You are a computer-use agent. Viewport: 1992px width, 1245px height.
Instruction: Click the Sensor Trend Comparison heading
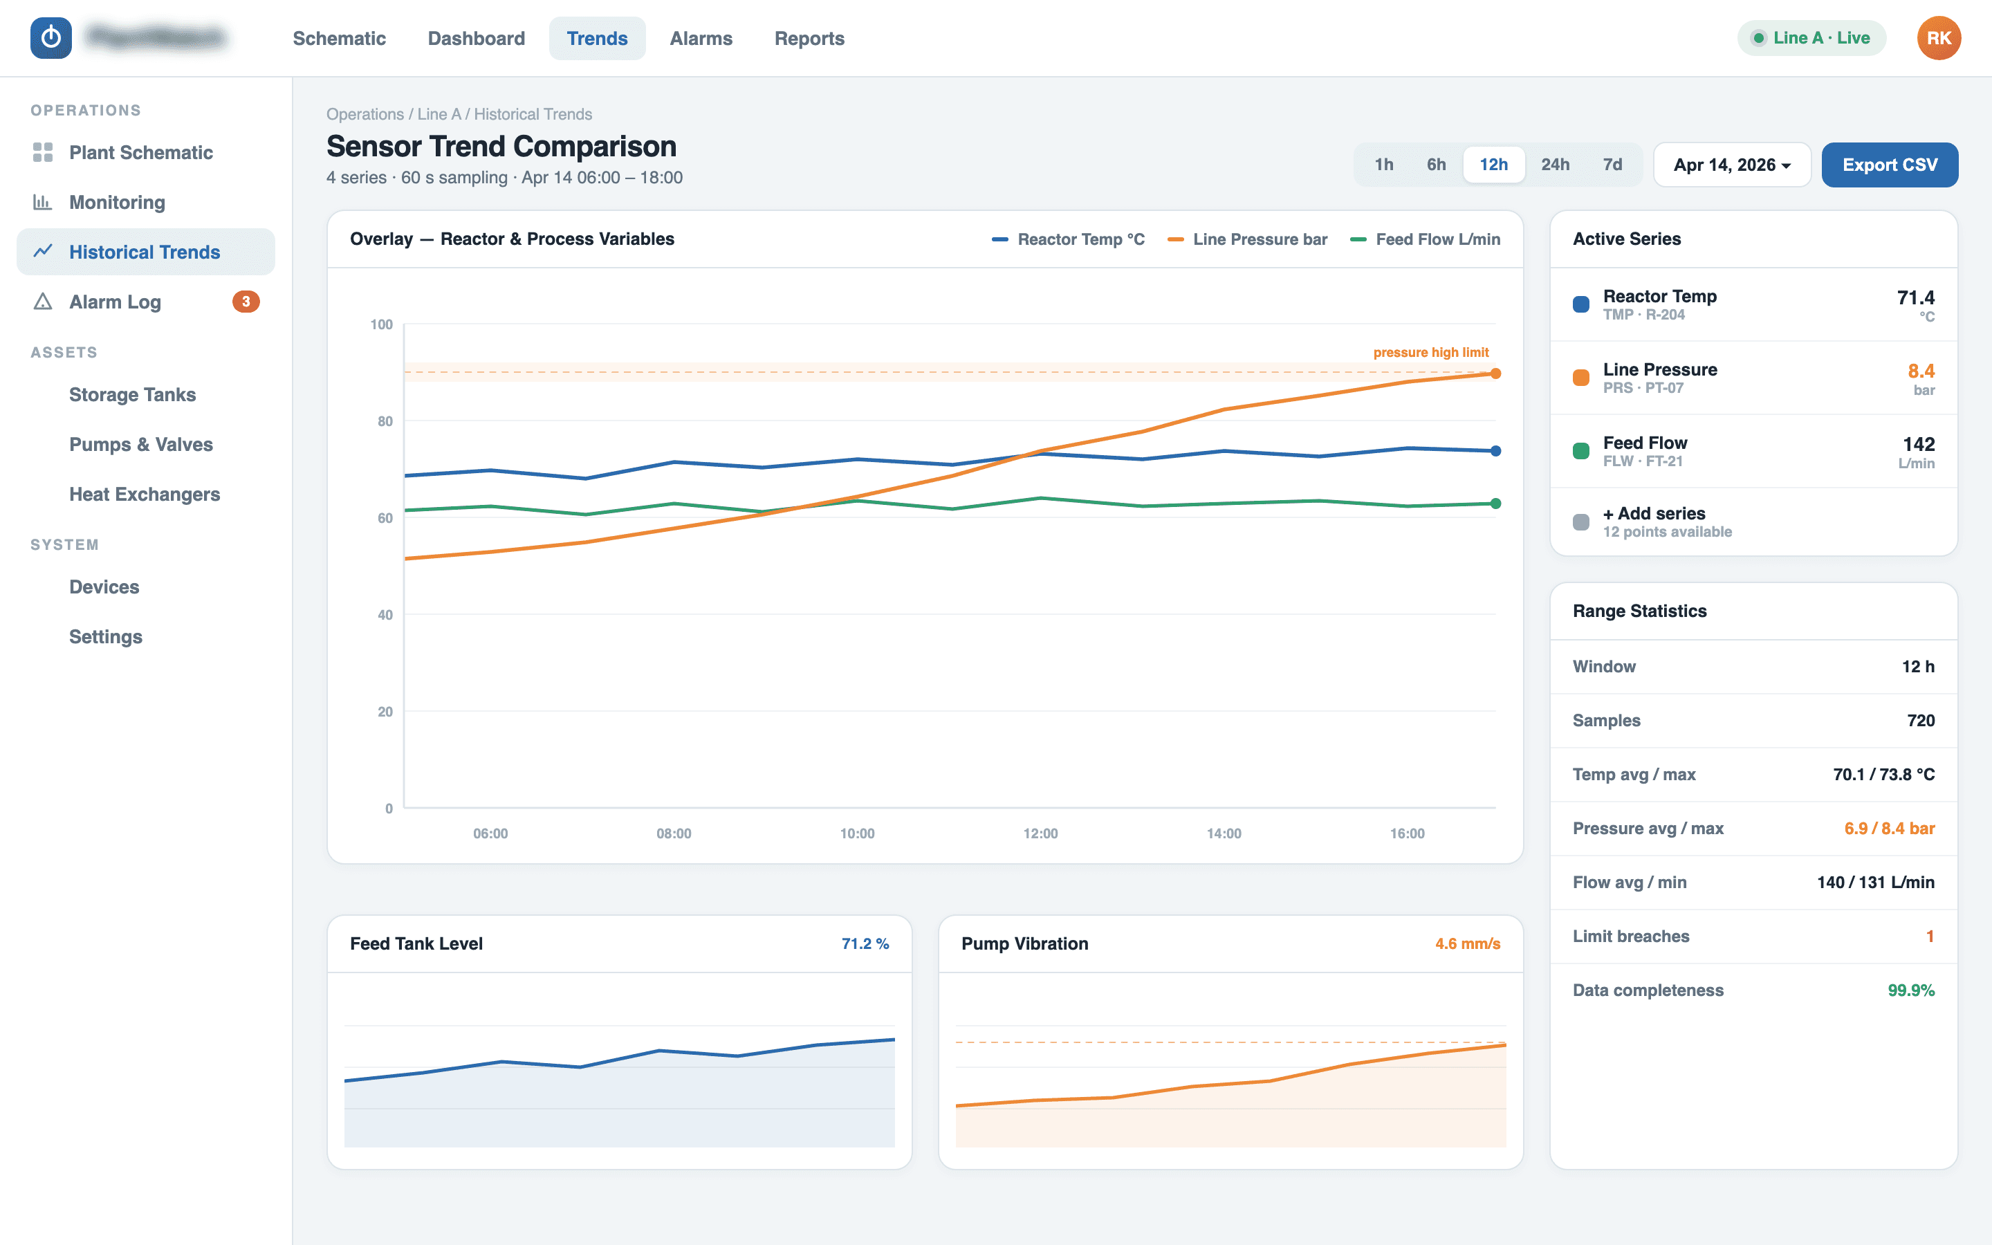(501, 146)
